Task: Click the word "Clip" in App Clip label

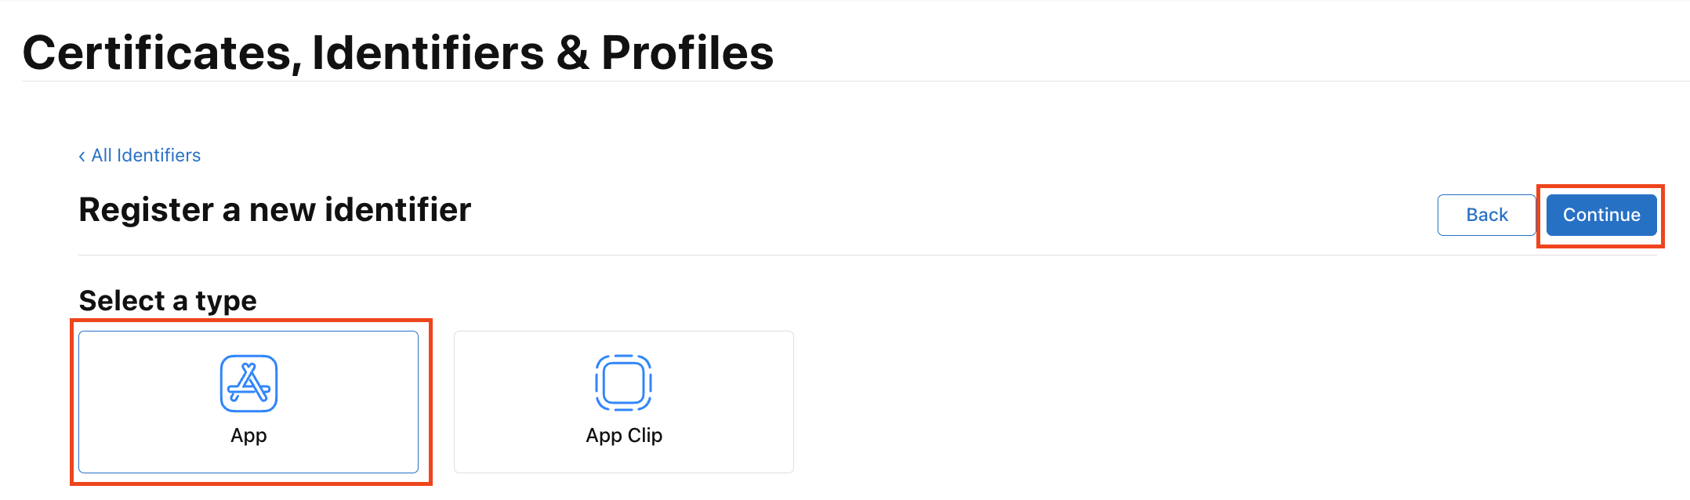Action: (x=644, y=436)
